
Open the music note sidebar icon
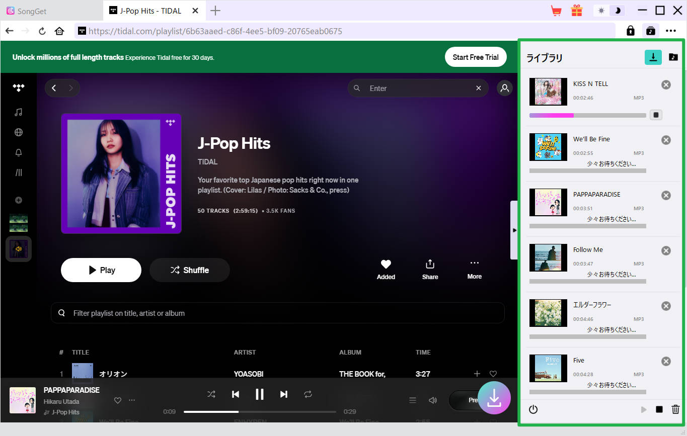click(x=19, y=112)
